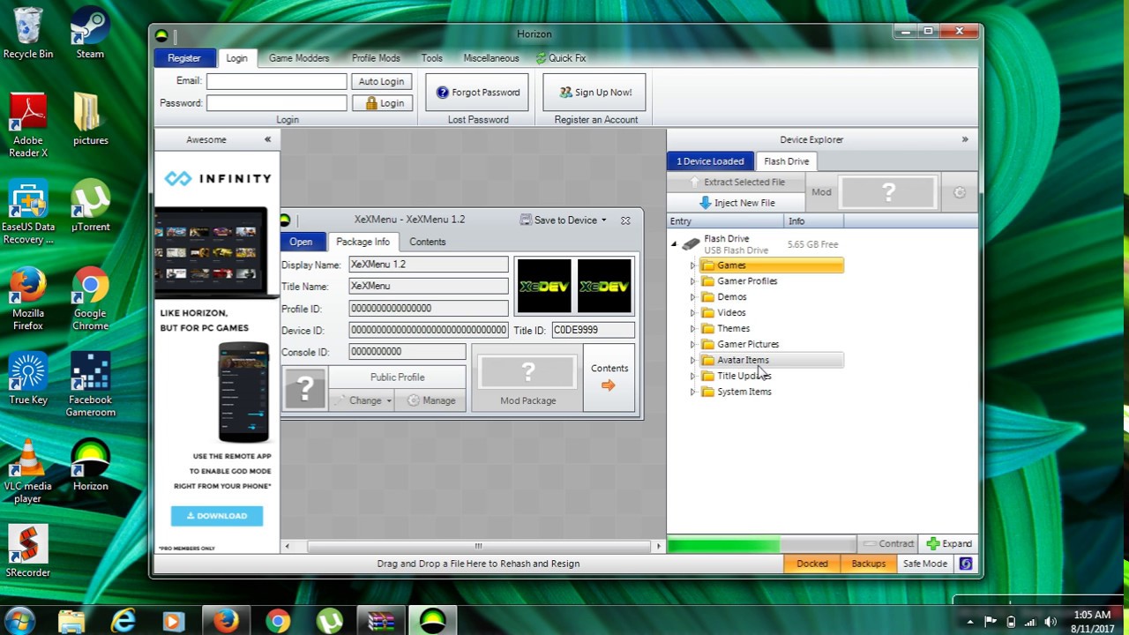Open the pictures folder on desktop

pyautogui.click(x=90, y=119)
